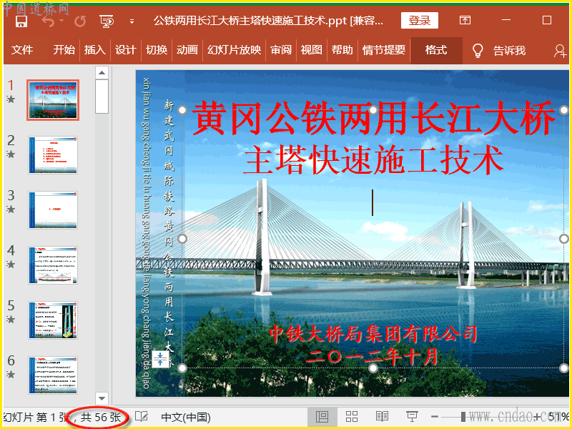Viewport: 572px width, 429px height.
Task: Switch to the 开始 tab
Action: point(64,49)
